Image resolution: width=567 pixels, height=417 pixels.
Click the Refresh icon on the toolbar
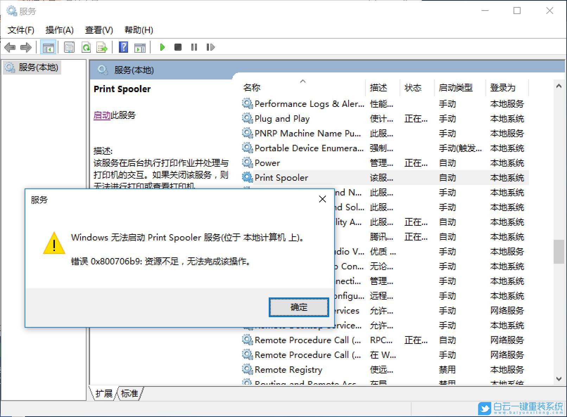coord(86,47)
